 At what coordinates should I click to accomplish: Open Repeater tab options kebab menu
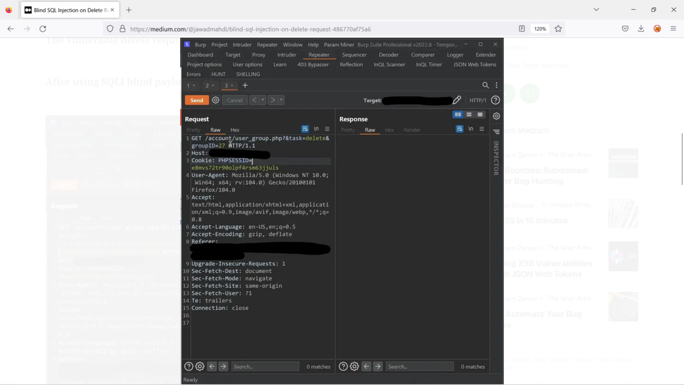coord(496,85)
